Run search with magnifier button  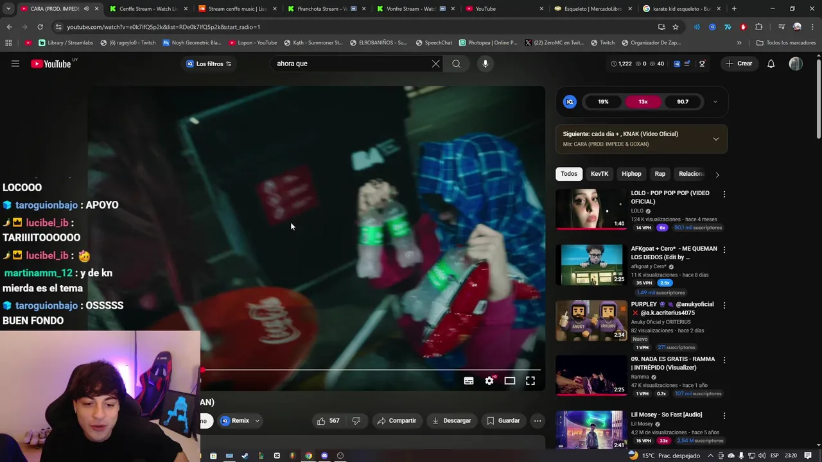coord(456,64)
